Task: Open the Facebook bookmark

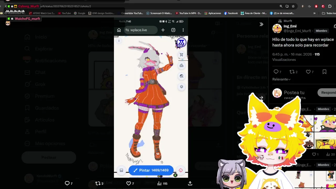Action: [x=231, y=13]
